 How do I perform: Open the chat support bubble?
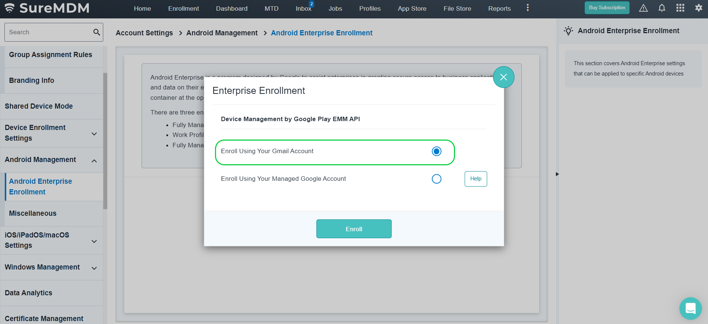click(x=690, y=309)
